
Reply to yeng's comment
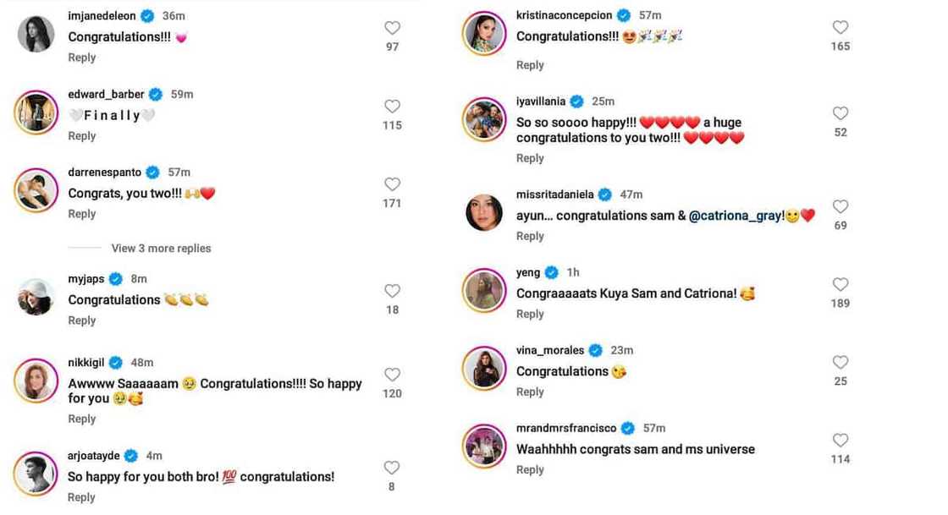click(530, 314)
